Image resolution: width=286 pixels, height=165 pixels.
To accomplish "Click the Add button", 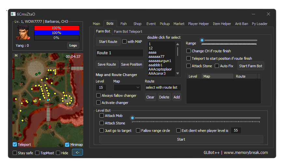I will coord(177,97).
